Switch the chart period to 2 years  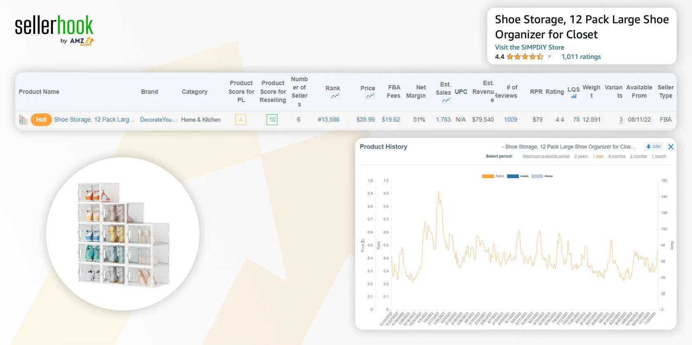click(x=581, y=156)
